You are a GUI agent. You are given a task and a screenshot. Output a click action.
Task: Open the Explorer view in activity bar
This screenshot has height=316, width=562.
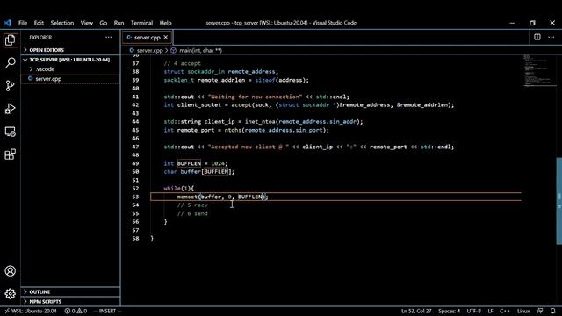10,40
